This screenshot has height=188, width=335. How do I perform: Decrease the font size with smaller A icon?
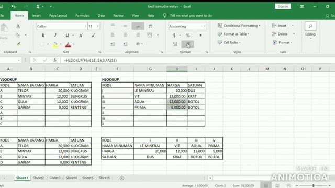pyautogui.click(x=93, y=36)
